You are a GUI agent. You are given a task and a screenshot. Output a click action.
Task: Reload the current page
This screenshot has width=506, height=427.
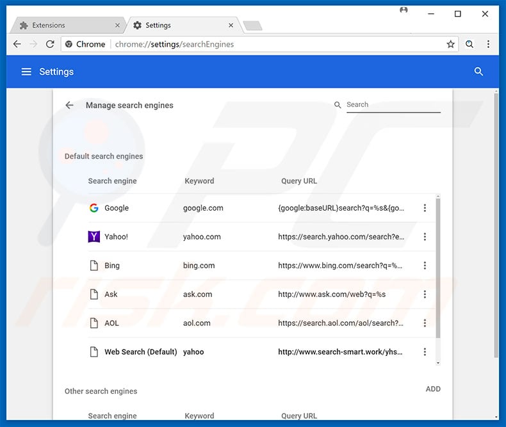[x=50, y=44]
